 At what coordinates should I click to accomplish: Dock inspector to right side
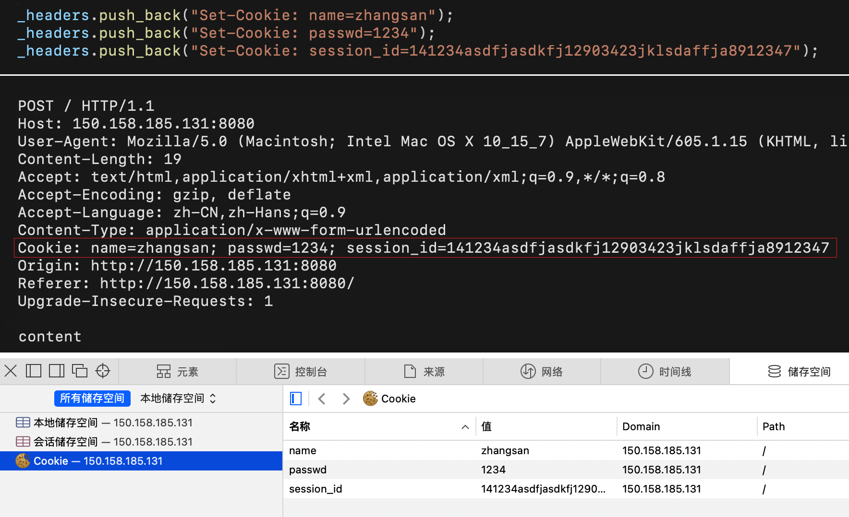tap(57, 371)
